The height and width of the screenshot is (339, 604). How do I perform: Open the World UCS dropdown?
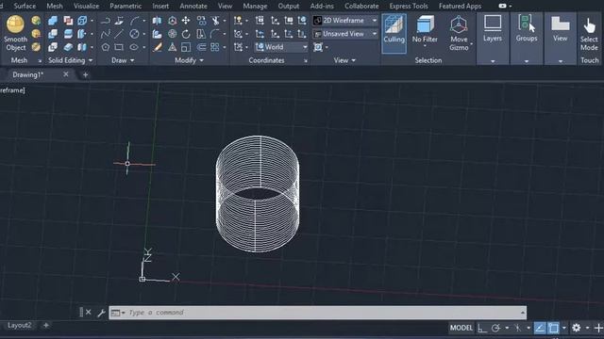[x=281, y=47]
